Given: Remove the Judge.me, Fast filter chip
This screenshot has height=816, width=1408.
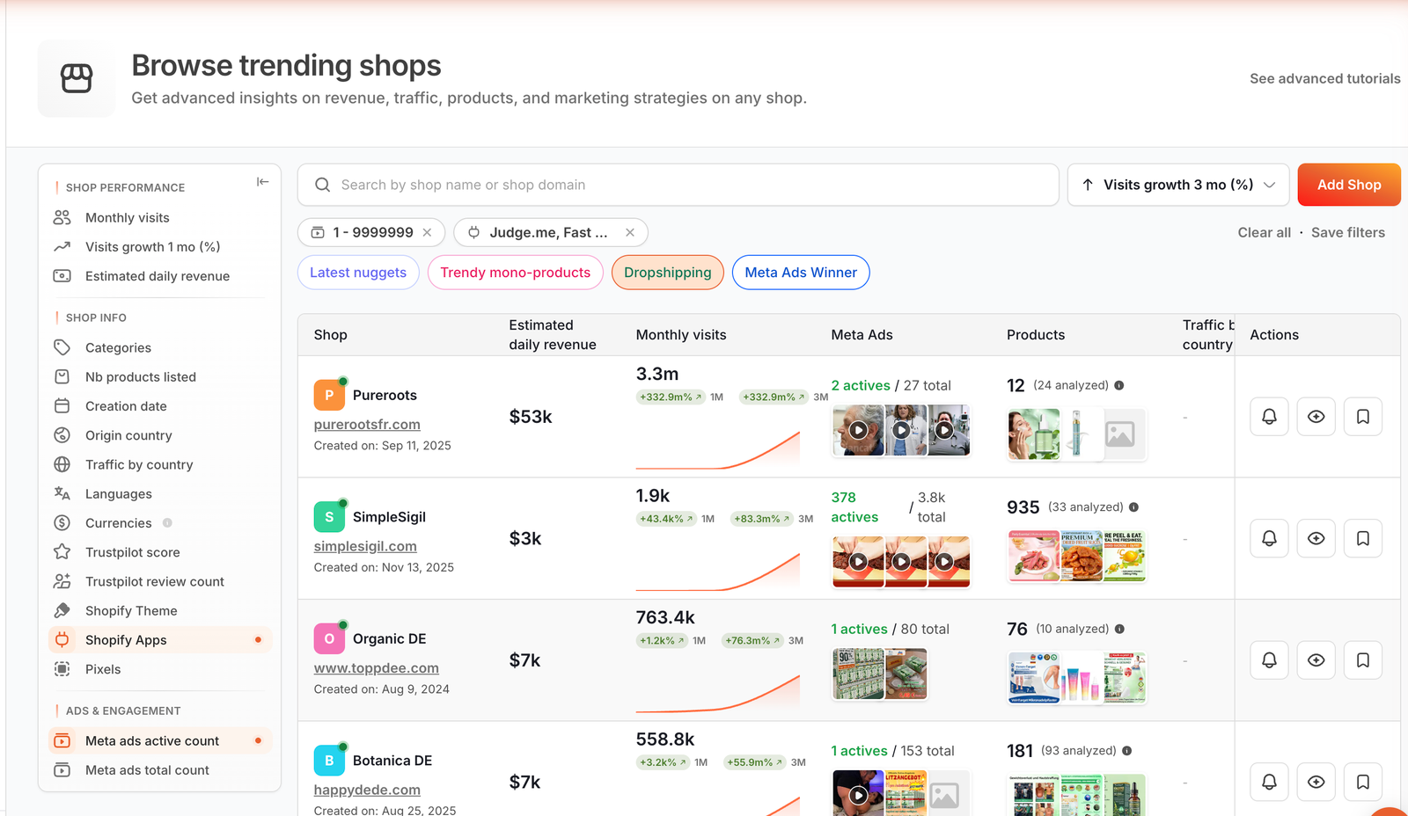Looking at the screenshot, I should click(x=630, y=232).
